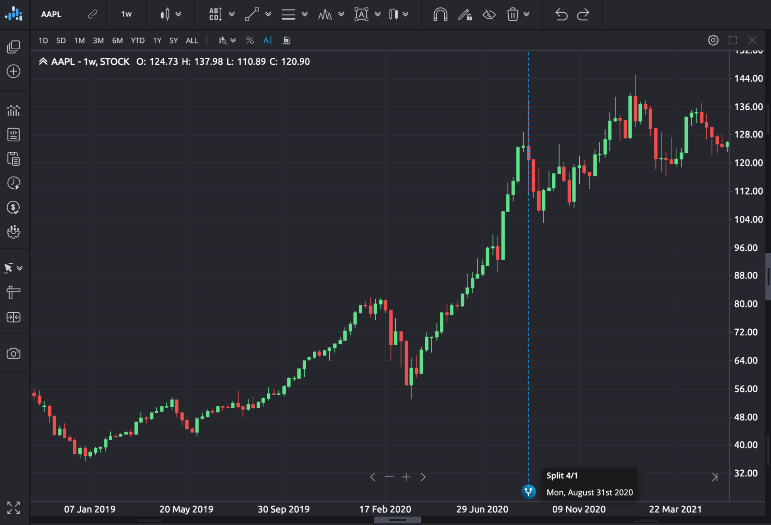Click the compare split panes icon
The image size is (771, 525).
[13, 317]
